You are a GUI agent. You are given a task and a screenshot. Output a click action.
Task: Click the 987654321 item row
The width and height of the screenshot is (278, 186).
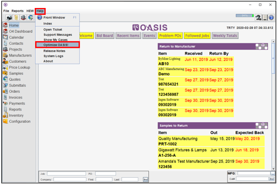(x=196, y=82)
